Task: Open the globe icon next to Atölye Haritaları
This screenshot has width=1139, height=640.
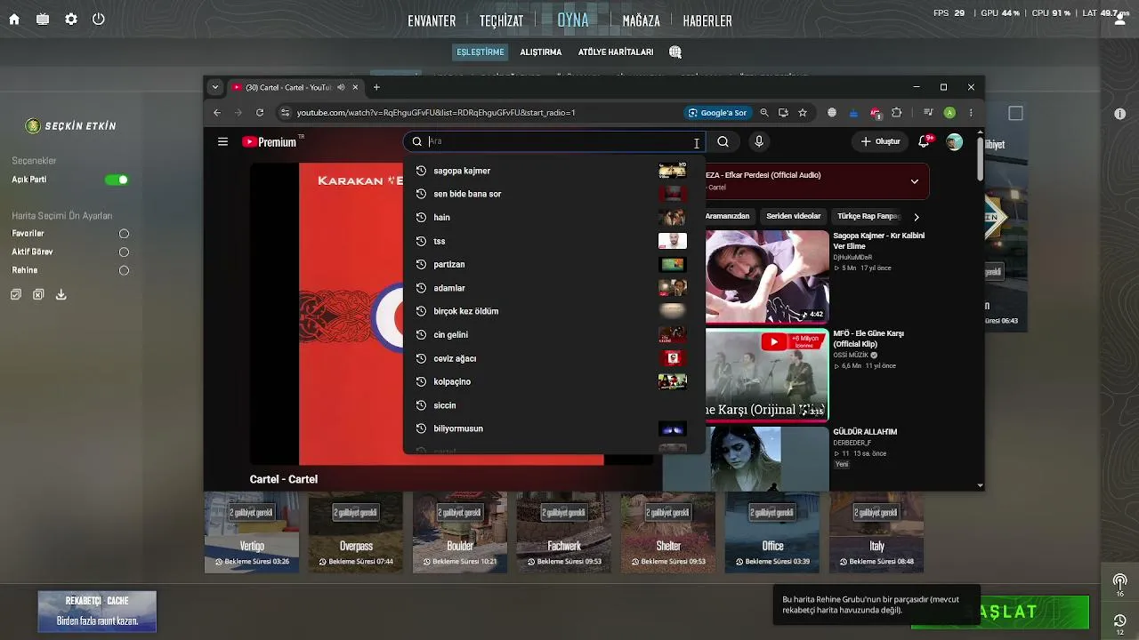Action: pyautogui.click(x=675, y=52)
